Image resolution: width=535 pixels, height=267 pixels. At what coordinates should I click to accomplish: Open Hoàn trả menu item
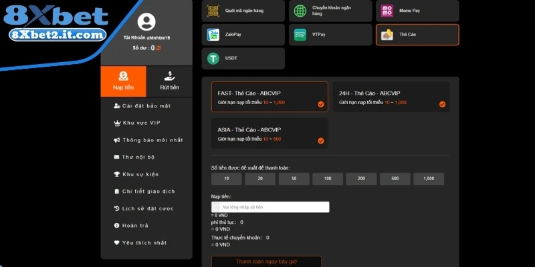coord(131,226)
